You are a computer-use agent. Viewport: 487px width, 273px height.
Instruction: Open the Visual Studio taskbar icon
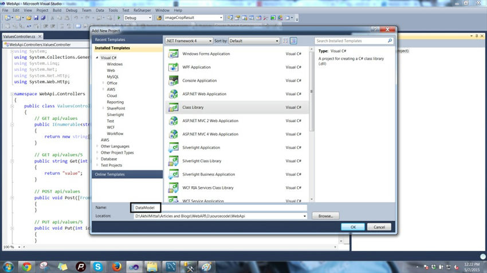135,267
